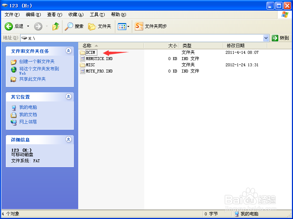Click the publish to Web globe icon

click(x=14, y=70)
